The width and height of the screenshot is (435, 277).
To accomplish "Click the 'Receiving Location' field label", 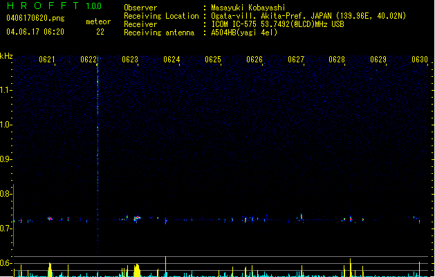I will [161, 16].
